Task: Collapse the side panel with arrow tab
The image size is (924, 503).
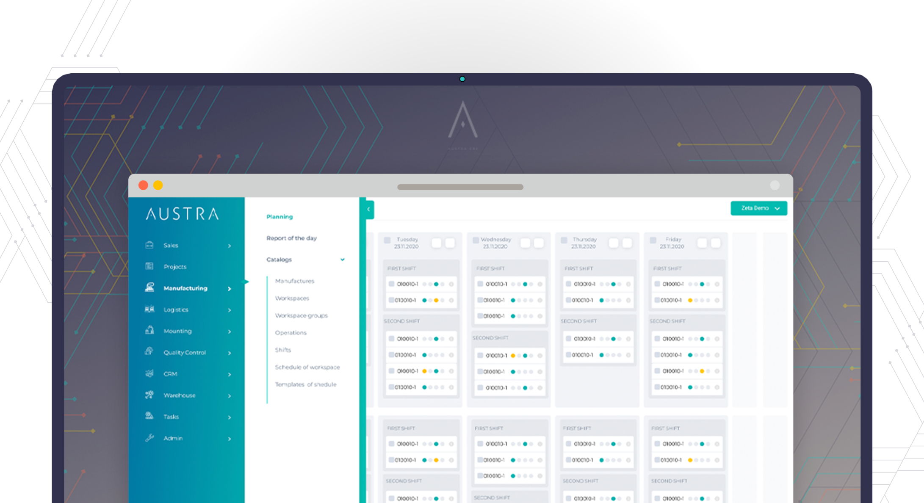Action: point(368,209)
